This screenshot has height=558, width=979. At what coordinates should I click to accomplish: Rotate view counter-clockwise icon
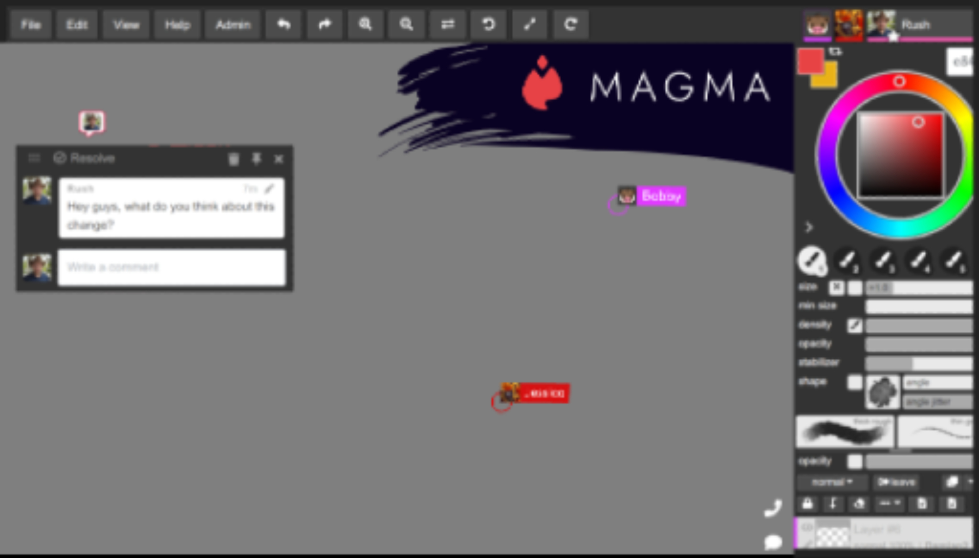point(489,24)
